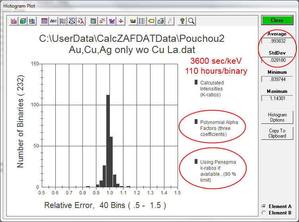Screen dimensions: 299x222
Task: Click the print chart icon
Action: [x=160, y=21]
